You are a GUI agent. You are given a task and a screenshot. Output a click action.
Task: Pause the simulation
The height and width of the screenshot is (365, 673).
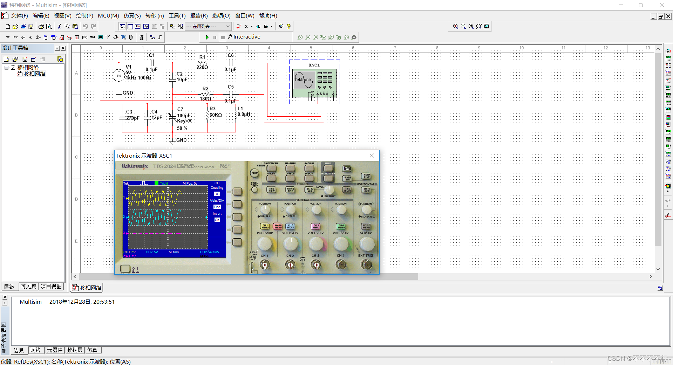point(215,37)
